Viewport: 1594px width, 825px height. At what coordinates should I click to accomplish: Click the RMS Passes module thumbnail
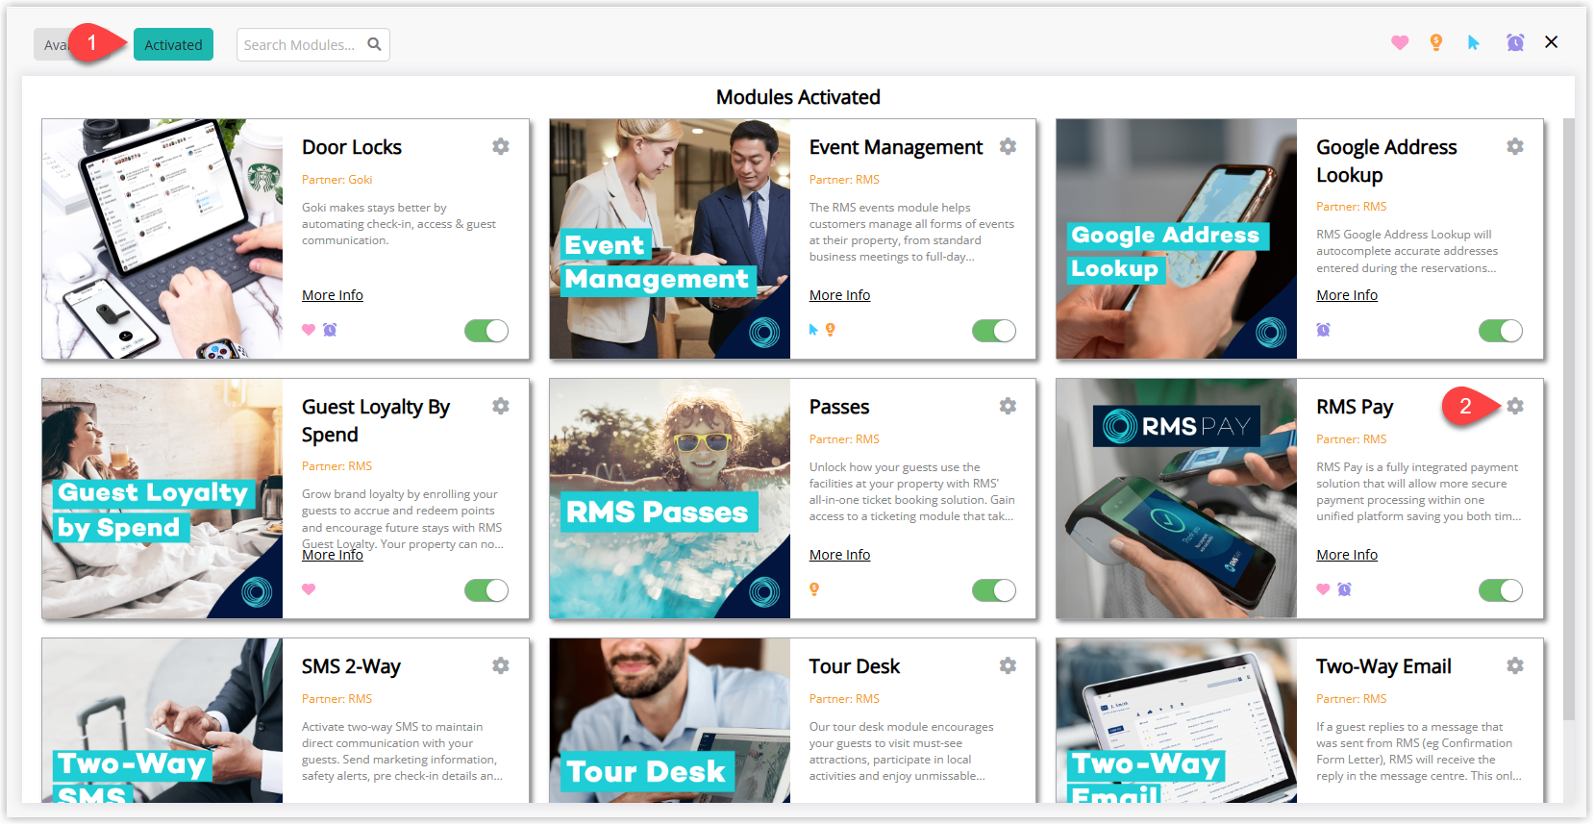[670, 498]
